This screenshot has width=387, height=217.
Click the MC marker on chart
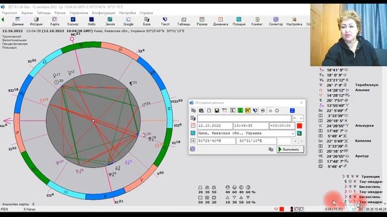tap(75, 35)
